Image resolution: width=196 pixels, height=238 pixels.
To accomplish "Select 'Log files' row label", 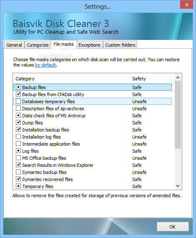I will pyautogui.click(x=30, y=151).
